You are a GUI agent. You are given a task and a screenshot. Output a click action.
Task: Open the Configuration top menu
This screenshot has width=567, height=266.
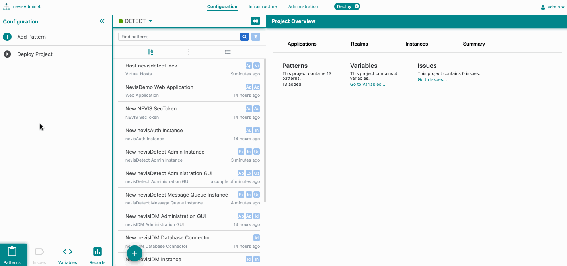[222, 7]
